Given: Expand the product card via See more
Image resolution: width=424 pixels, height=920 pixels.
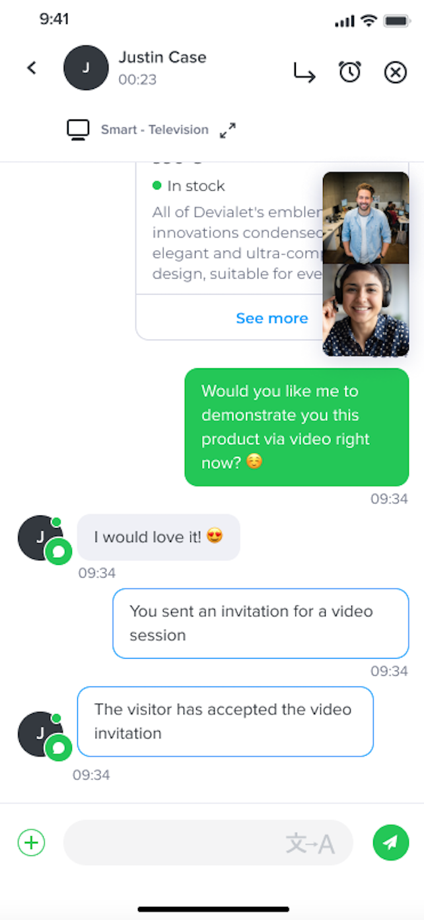Looking at the screenshot, I should [271, 318].
